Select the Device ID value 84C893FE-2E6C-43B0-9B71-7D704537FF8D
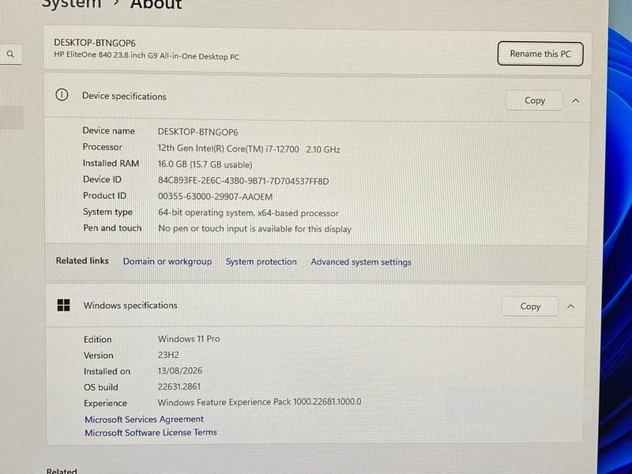632x474 pixels. tap(243, 181)
